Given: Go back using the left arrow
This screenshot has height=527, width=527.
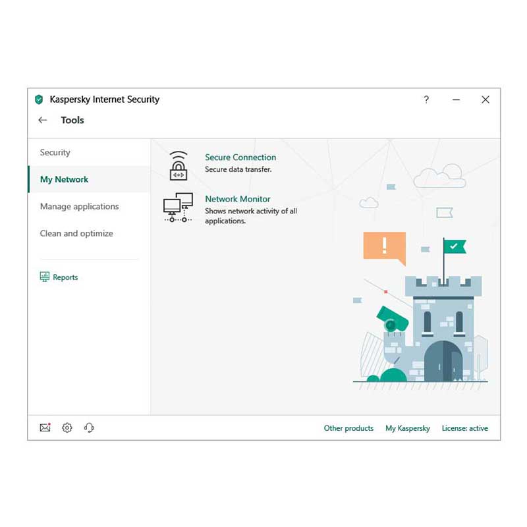Looking at the screenshot, I should pyautogui.click(x=43, y=120).
